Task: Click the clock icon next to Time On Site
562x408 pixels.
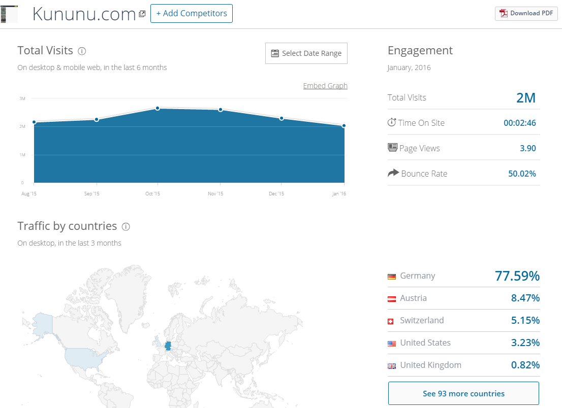Action: tap(392, 122)
